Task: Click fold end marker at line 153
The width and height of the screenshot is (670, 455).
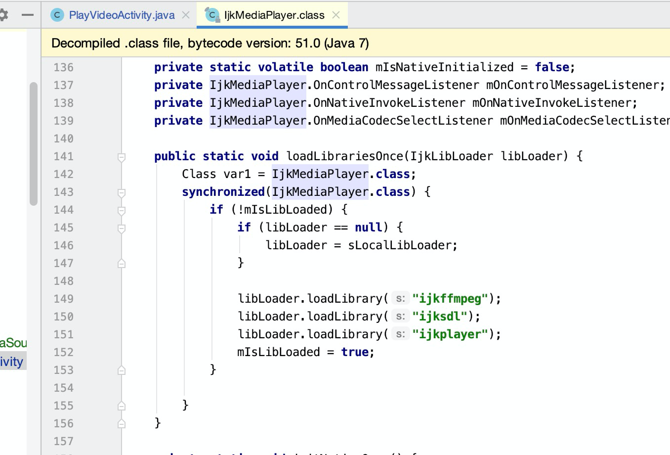Action: pyautogui.click(x=121, y=370)
